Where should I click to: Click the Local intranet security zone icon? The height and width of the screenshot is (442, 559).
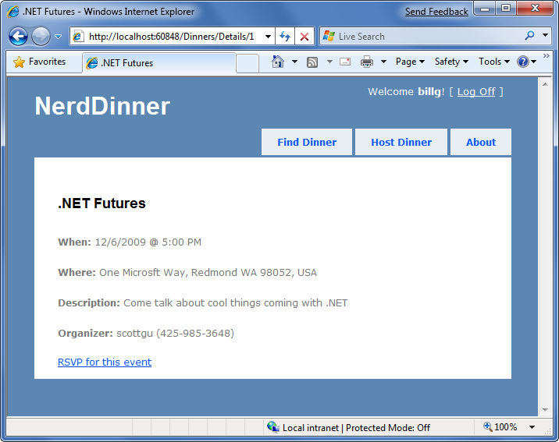tap(273, 427)
